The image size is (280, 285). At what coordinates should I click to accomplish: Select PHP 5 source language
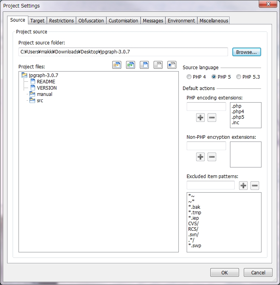point(214,77)
